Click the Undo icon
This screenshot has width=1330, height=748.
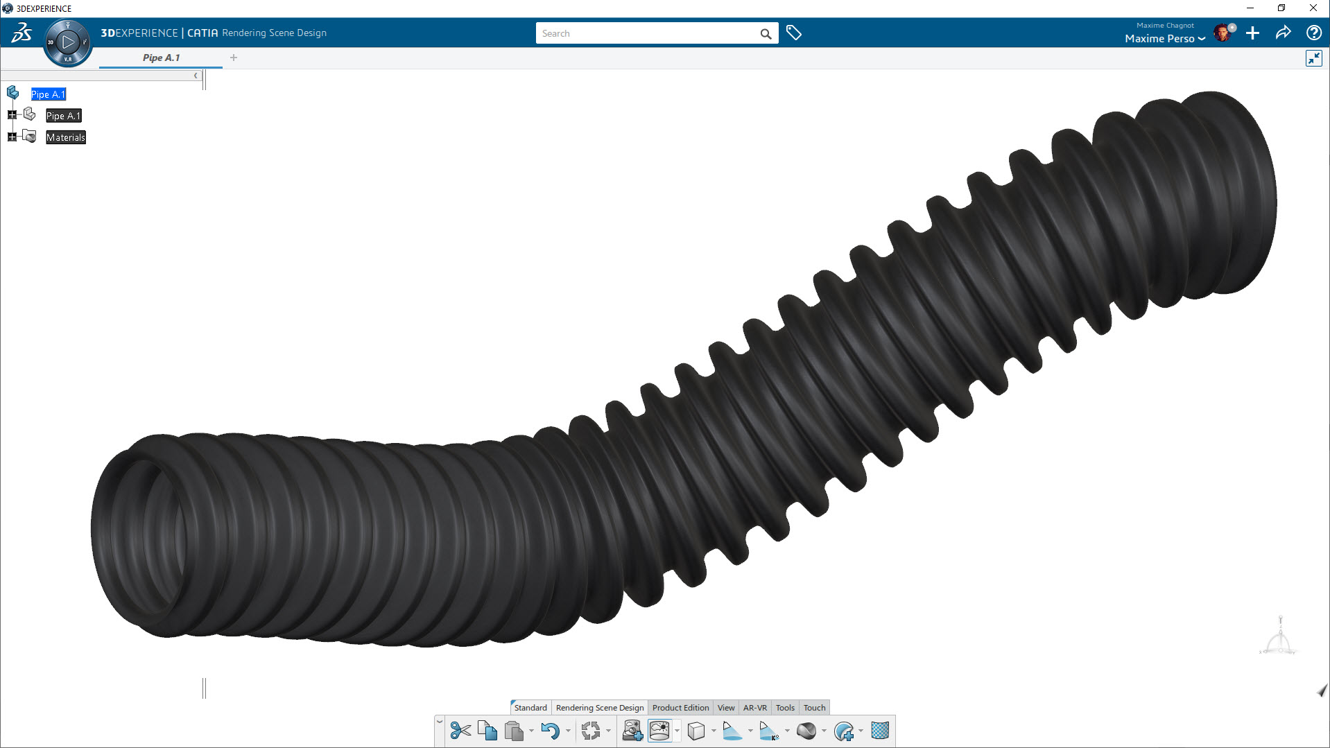coord(550,731)
